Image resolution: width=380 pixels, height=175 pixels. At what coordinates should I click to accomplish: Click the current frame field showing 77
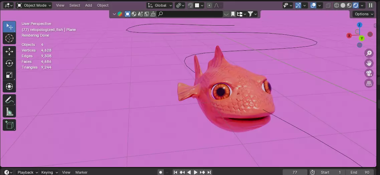(295, 172)
